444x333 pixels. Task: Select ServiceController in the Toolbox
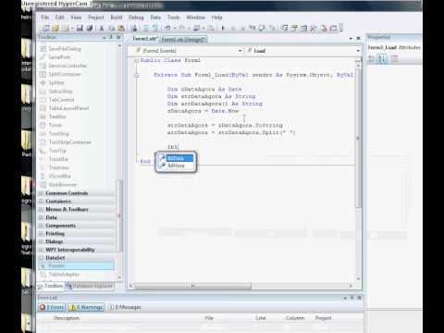68,66
